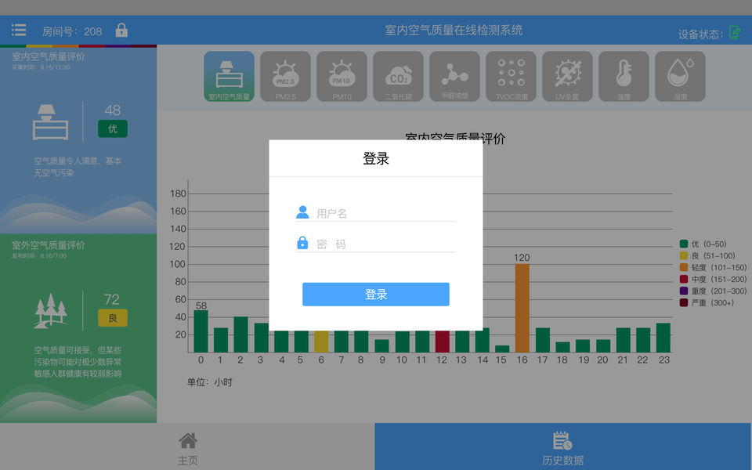Click the red bar at hour 12
The width and height of the screenshot is (752, 470).
[442, 342]
